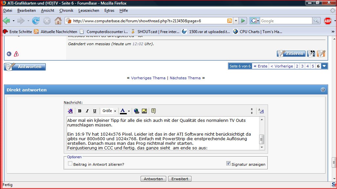Jump to Erste page link
The width and height of the screenshot is (337, 189).
click(x=260, y=66)
